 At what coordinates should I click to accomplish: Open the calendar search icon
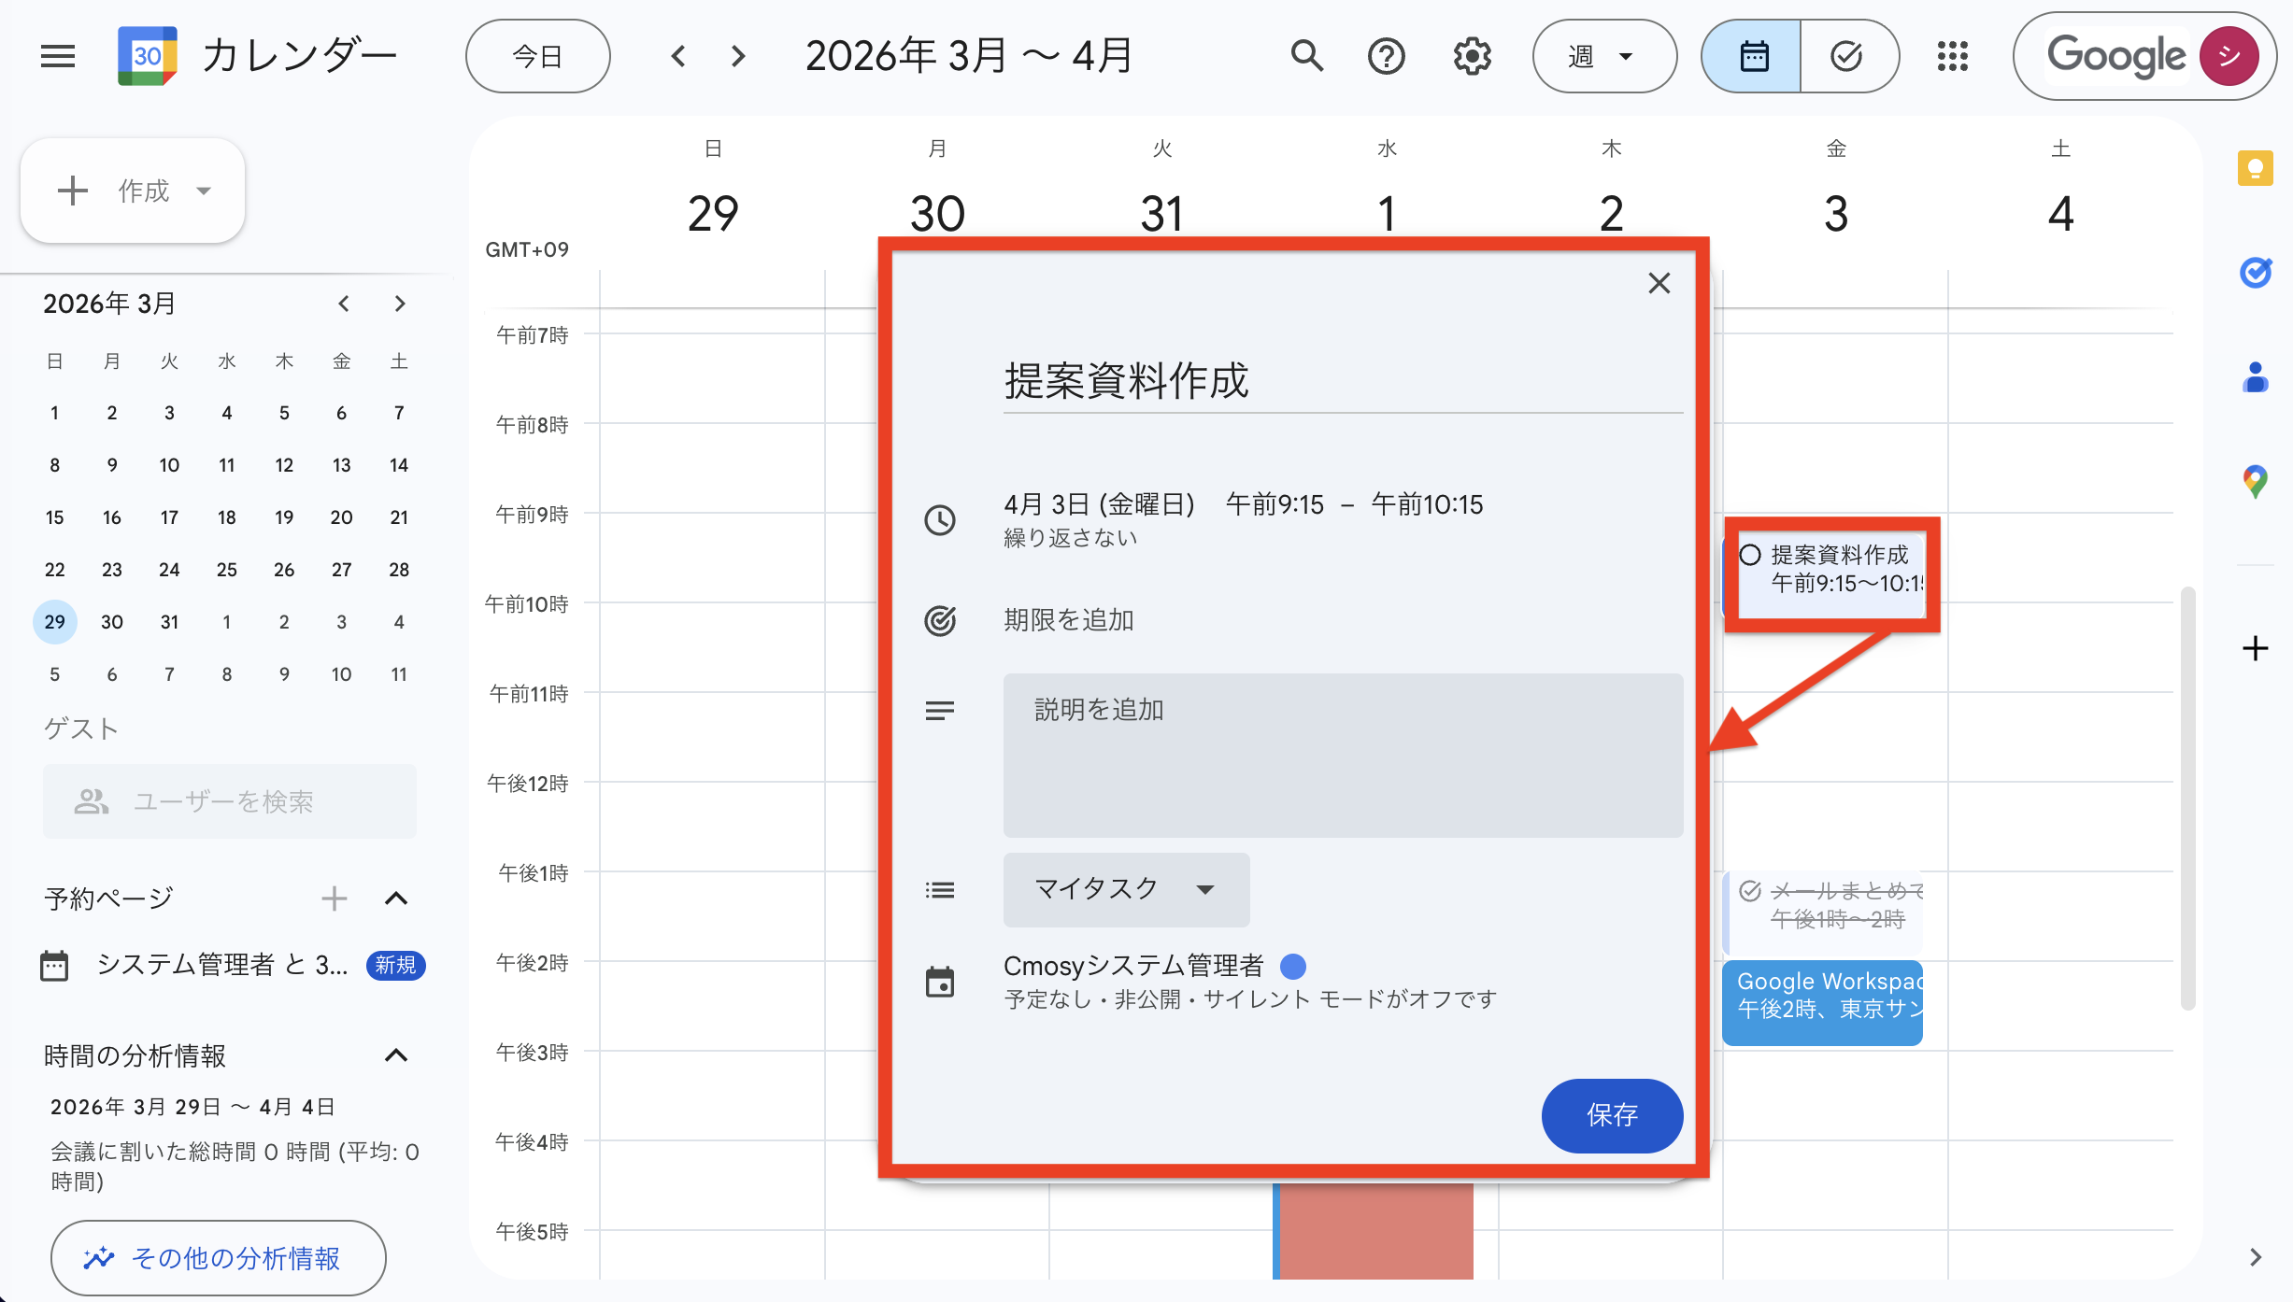1306,56
